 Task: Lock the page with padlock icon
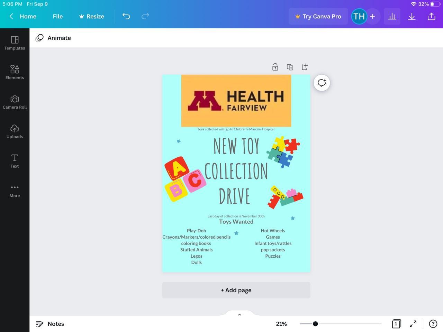point(275,67)
